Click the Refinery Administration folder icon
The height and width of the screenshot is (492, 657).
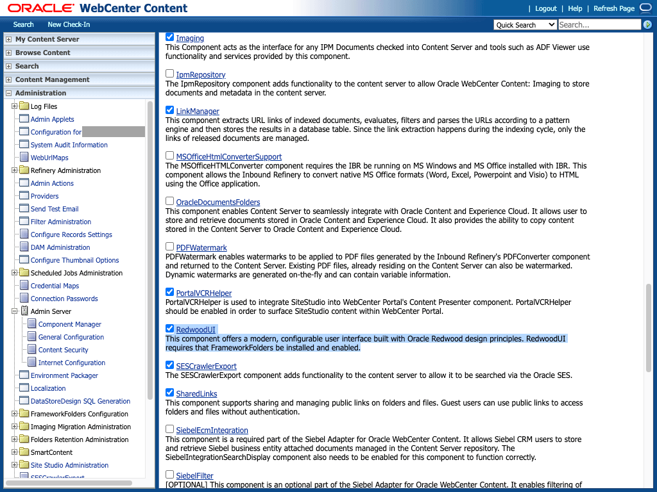pos(24,170)
